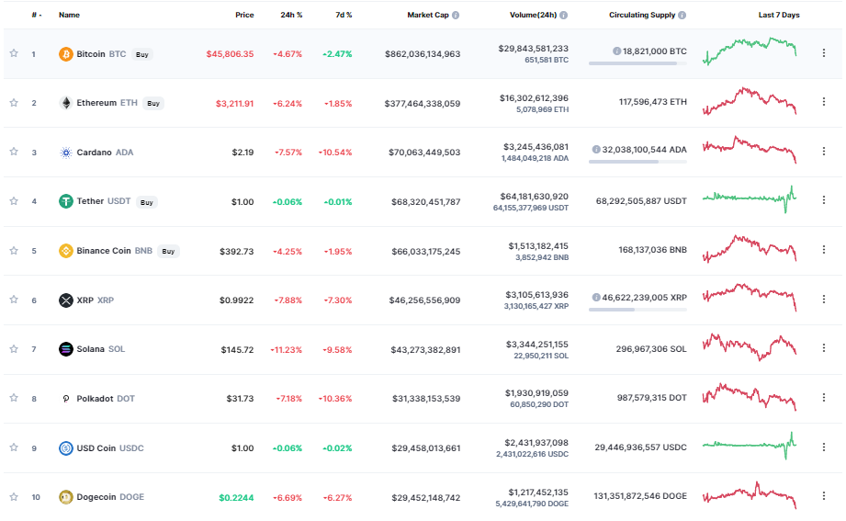The width and height of the screenshot is (846, 521).
Task: Sort by 7d % column header
Action: (344, 15)
